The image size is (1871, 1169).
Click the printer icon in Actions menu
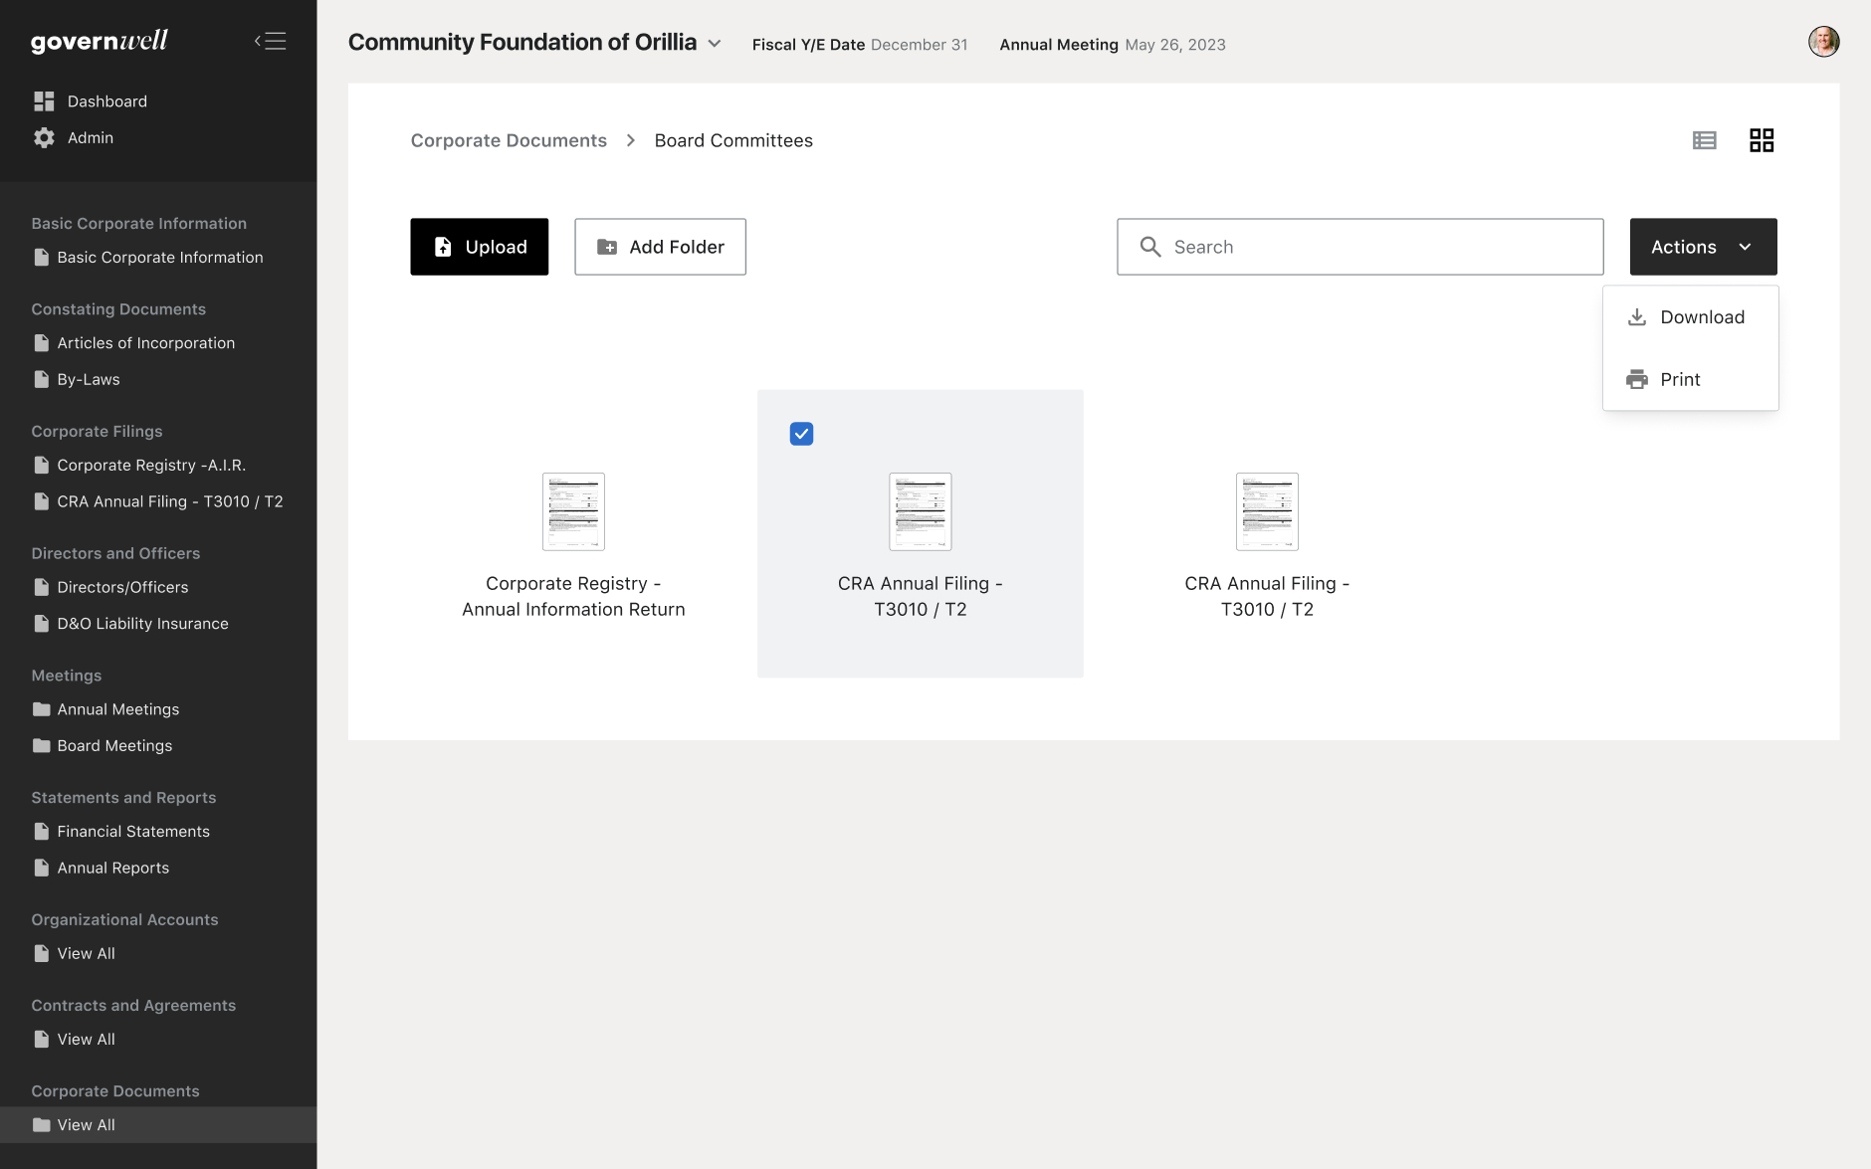(x=1636, y=379)
